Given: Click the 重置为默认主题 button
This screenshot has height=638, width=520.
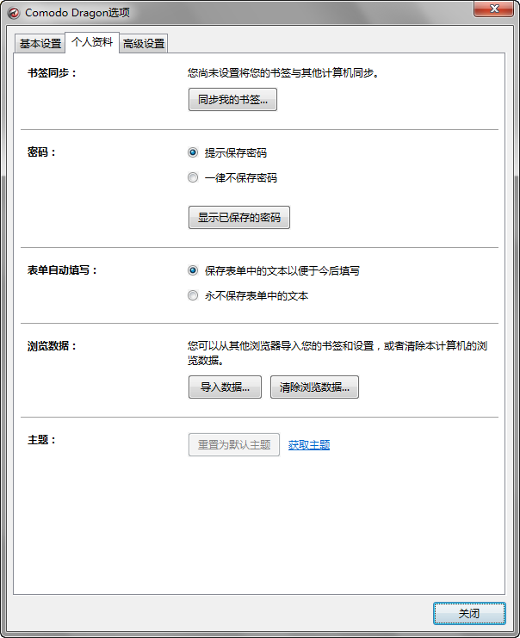Looking at the screenshot, I should click(x=234, y=445).
